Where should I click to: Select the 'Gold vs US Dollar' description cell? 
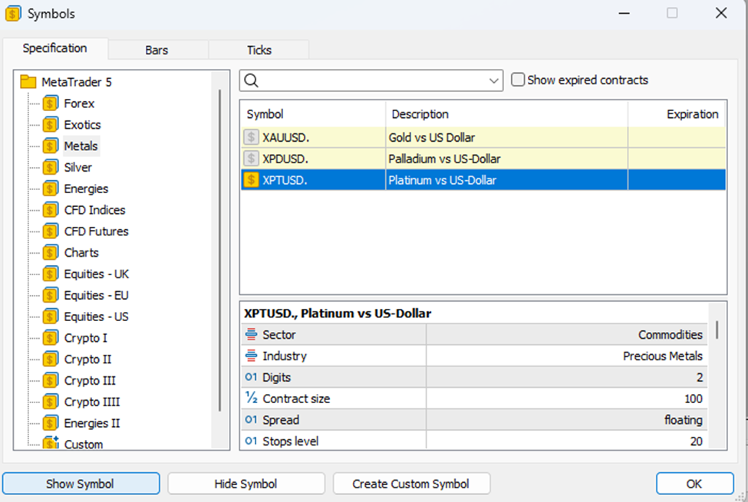[x=506, y=137]
